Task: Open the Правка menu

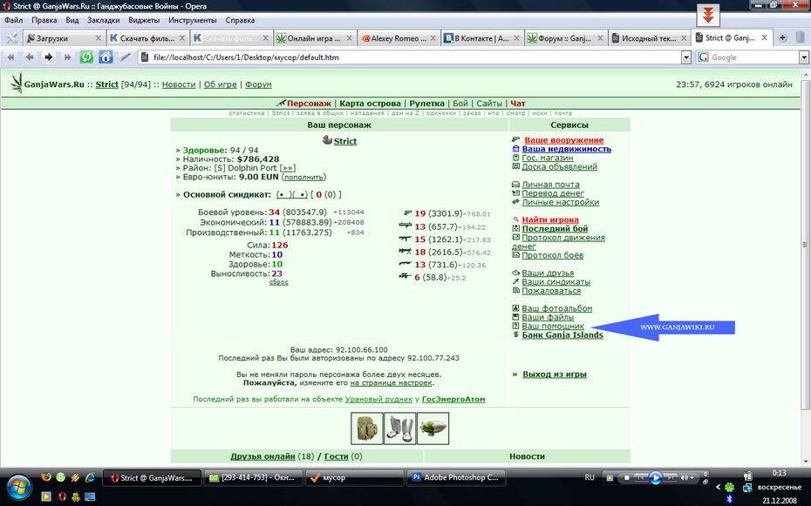Action: coord(44,20)
